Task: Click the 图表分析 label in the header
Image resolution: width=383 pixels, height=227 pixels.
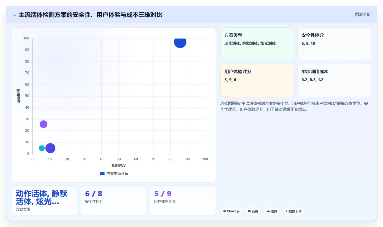Action: tap(363, 15)
